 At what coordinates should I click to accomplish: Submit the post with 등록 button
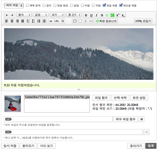click(151, 146)
